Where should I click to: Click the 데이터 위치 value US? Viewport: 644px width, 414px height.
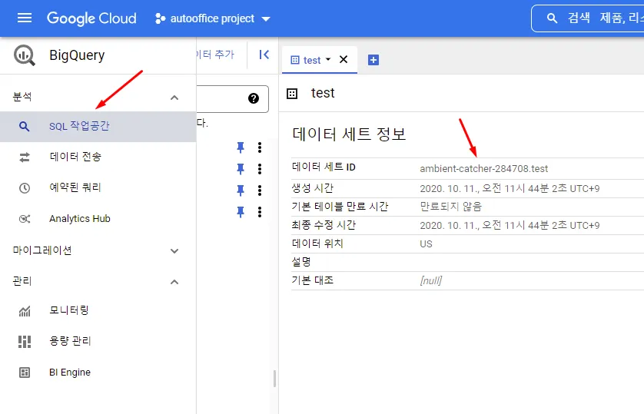pos(426,243)
